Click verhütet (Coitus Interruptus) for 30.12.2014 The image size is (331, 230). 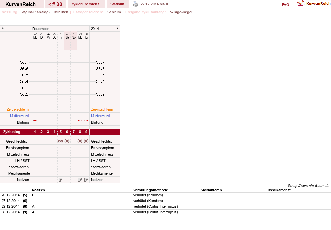(156, 212)
